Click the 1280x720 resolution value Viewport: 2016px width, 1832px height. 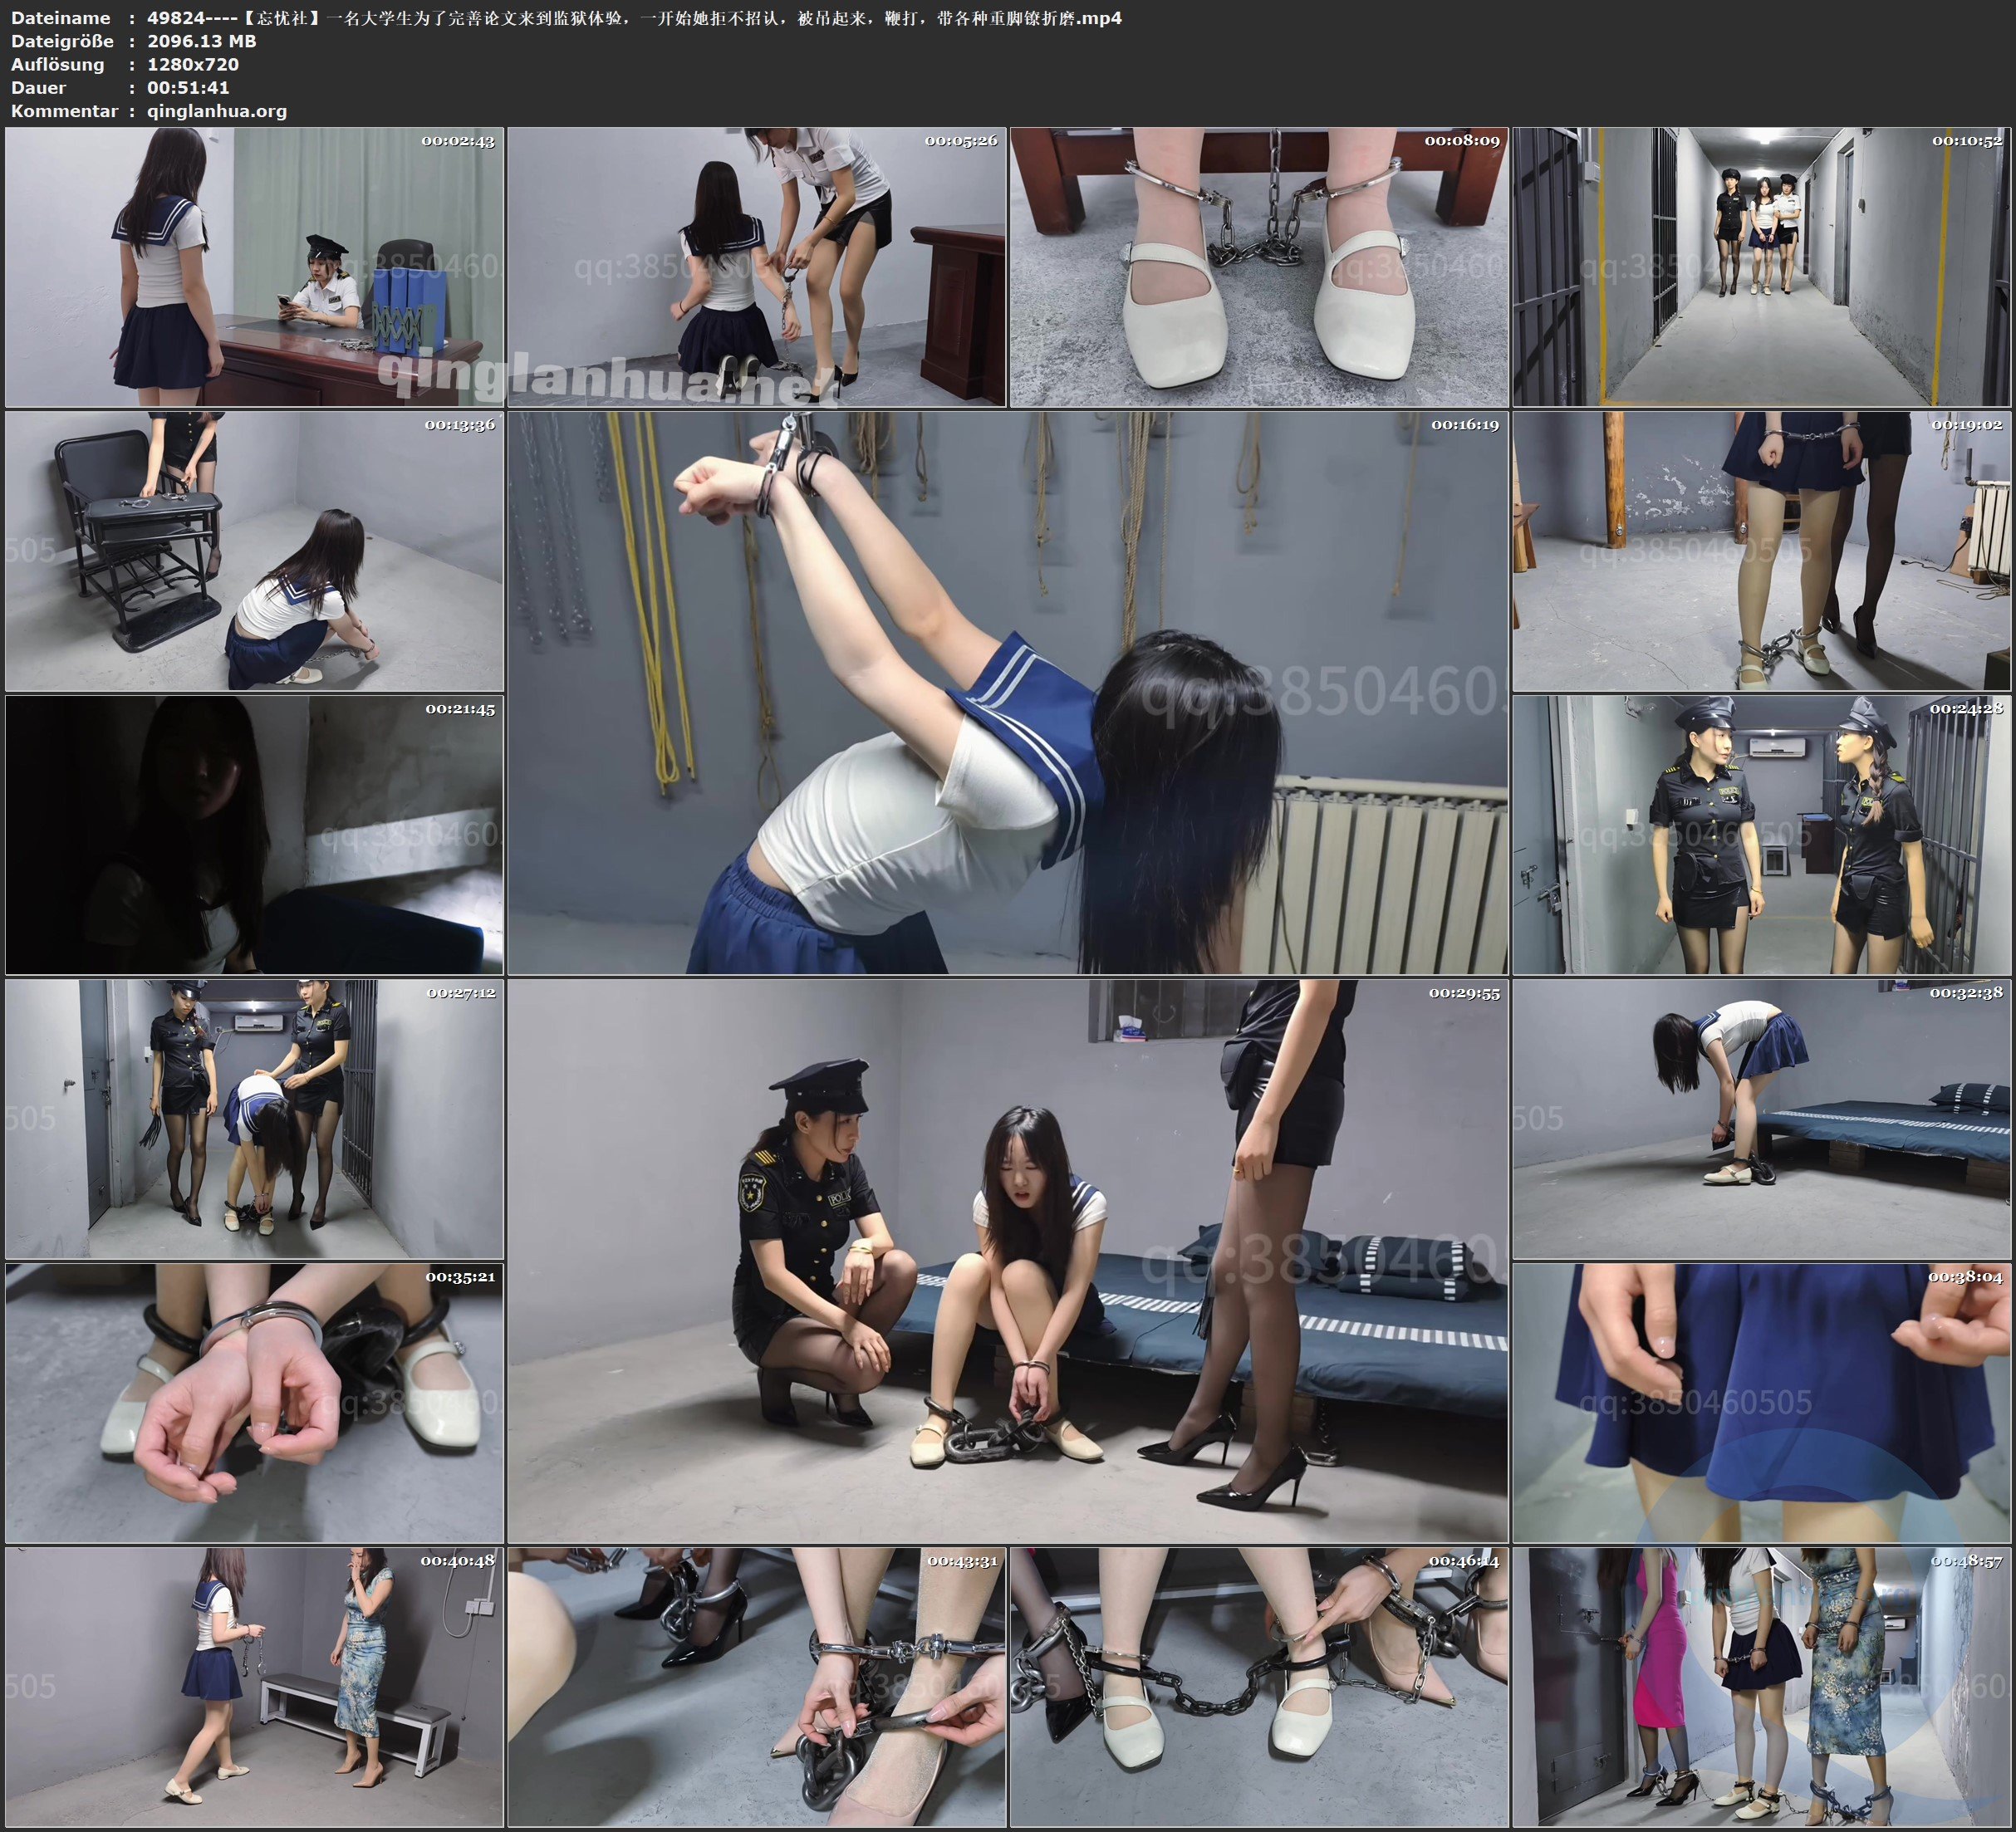click(193, 64)
